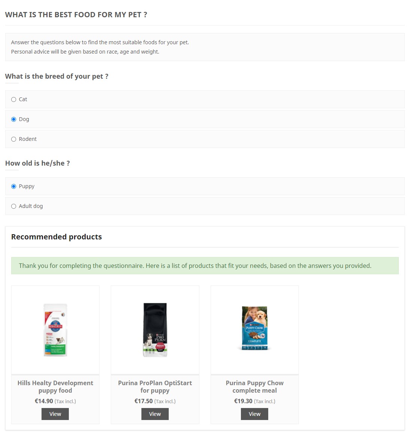410x432 pixels.
Task: Click the Purina ProPlan OptiStart for puppy title
Action: [155, 387]
